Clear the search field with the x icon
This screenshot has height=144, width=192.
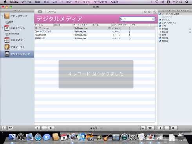154,19
